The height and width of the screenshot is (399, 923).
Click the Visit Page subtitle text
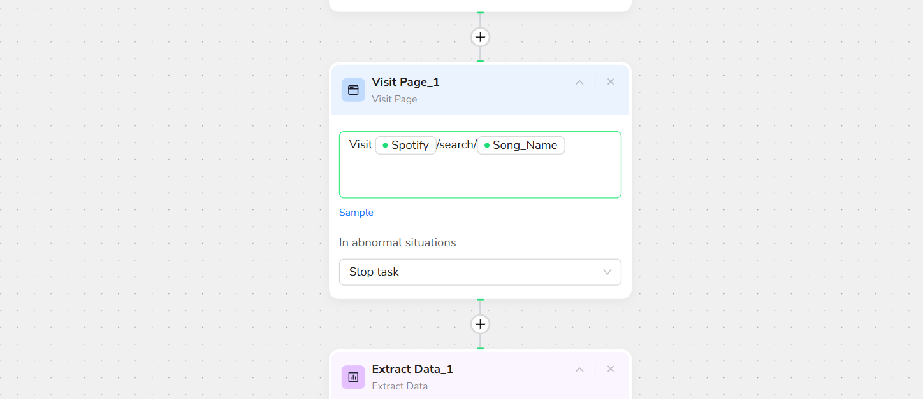pyautogui.click(x=394, y=99)
